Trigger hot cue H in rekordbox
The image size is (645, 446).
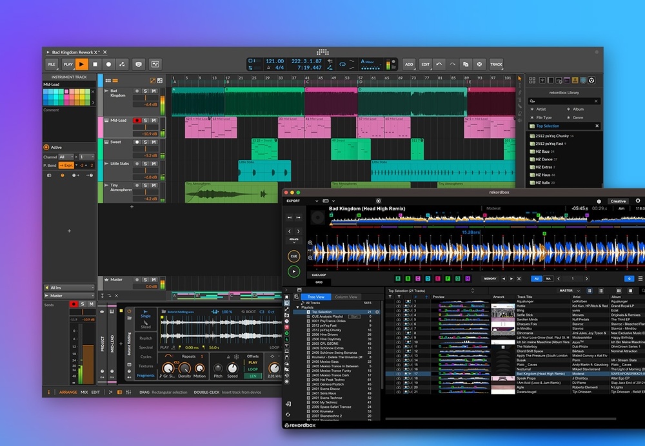click(468, 278)
